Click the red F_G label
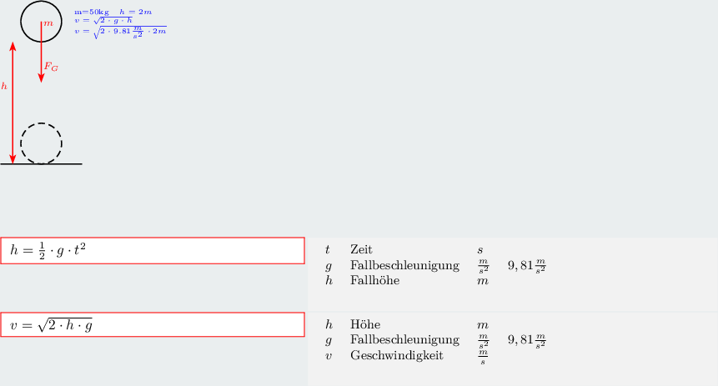The image size is (718, 386). 51,67
